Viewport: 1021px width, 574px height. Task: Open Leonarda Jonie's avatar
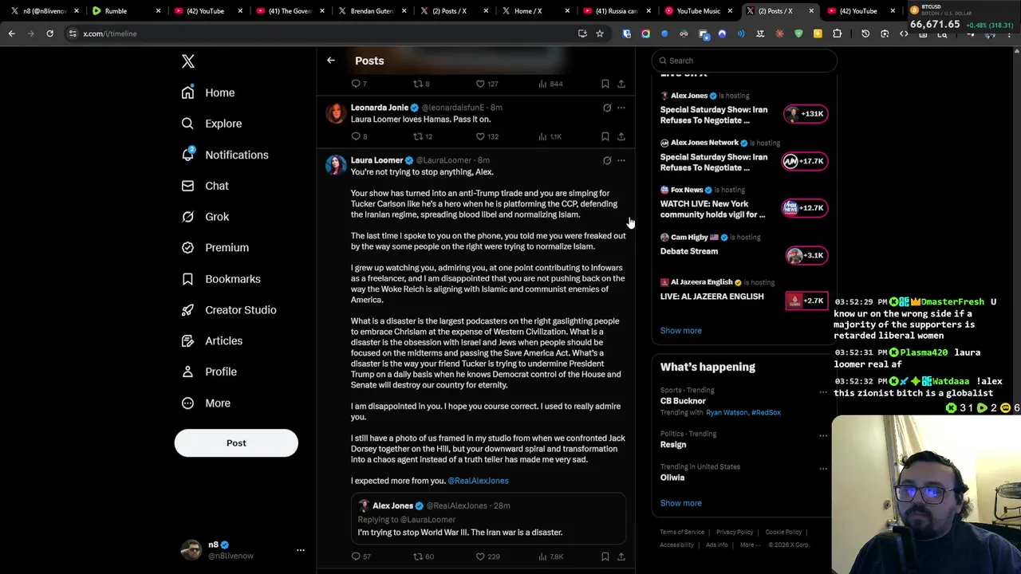pos(336,112)
